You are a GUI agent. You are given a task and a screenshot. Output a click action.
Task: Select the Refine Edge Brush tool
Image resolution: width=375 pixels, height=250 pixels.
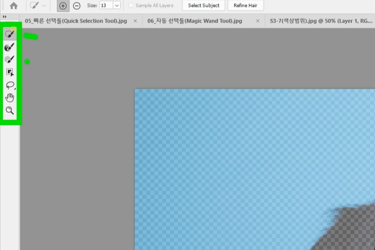[10, 47]
